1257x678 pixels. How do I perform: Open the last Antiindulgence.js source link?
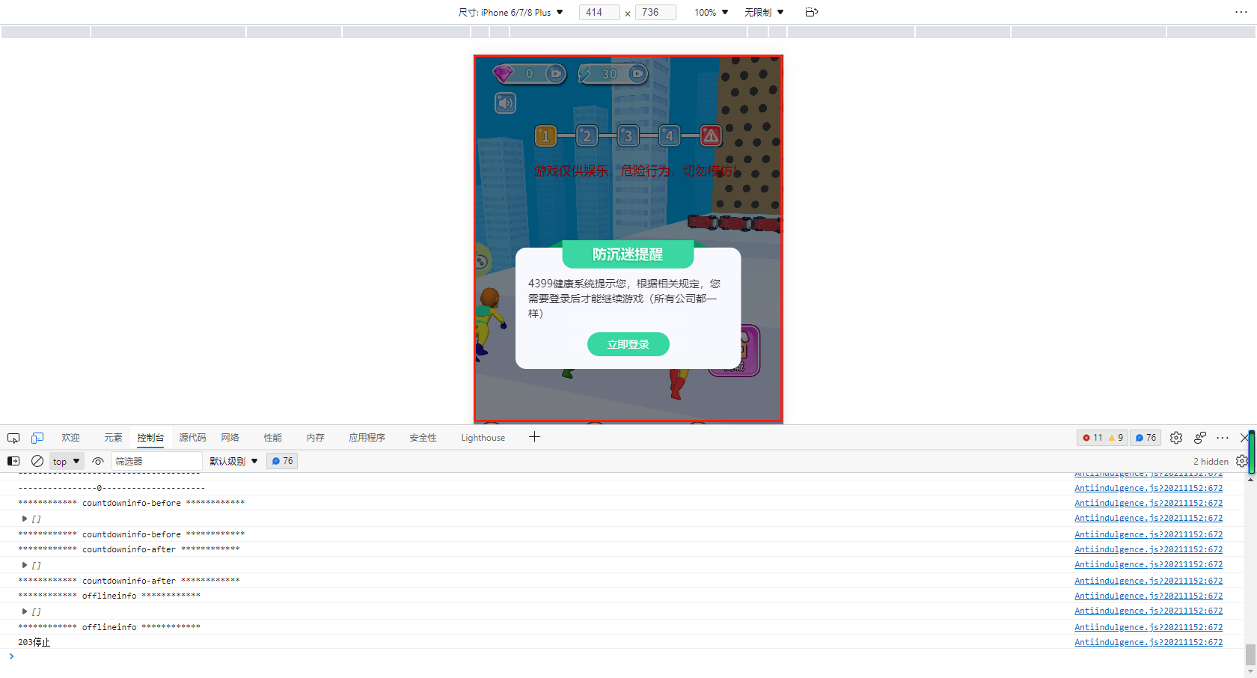pos(1149,642)
